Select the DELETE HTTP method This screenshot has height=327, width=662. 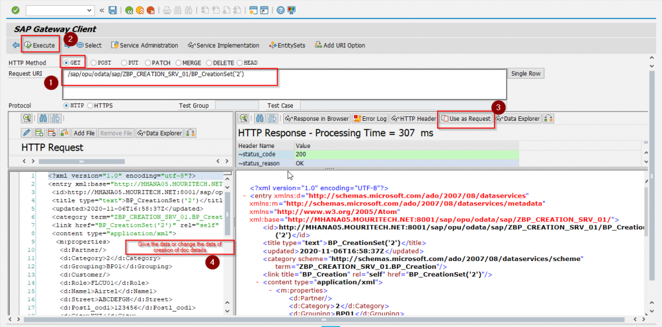click(209, 63)
